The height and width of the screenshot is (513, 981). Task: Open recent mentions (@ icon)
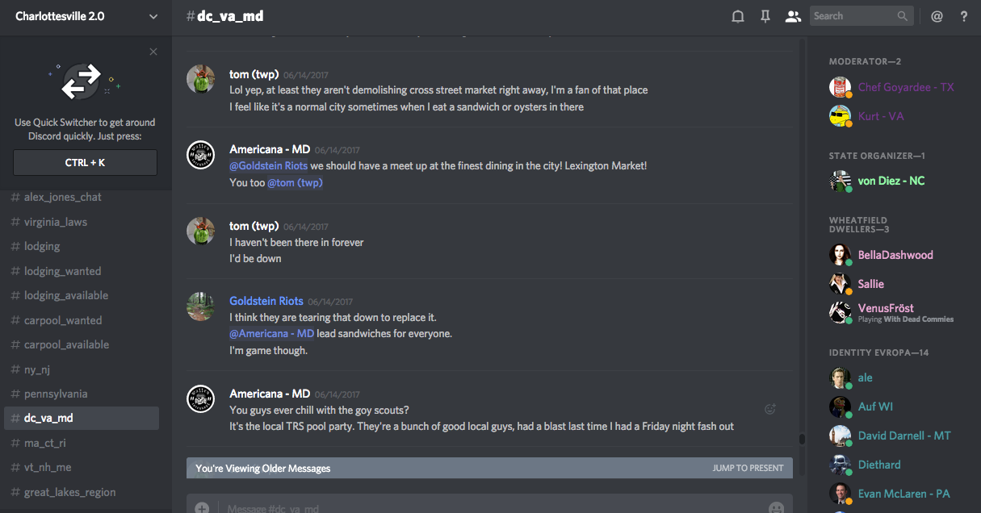937,16
